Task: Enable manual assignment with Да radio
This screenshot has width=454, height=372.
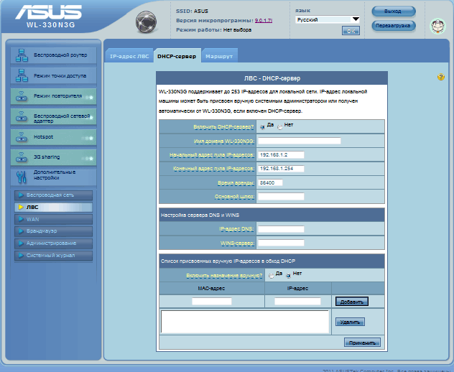Action: tap(271, 275)
